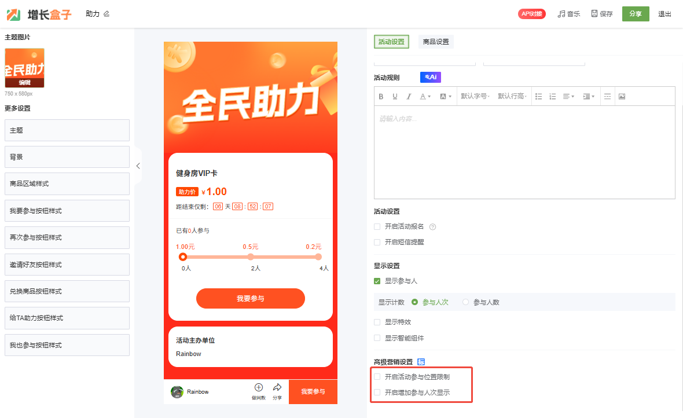
Task: Click the 保存 save button
Action: pos(602,14)
